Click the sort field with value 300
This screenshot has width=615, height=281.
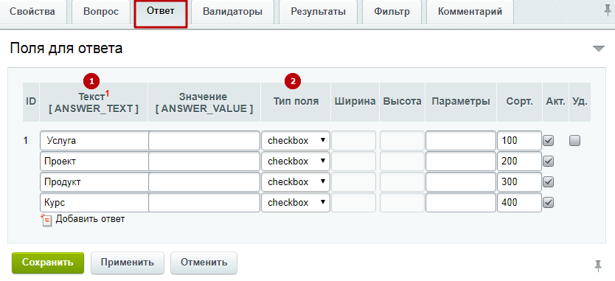pos(519,182)
